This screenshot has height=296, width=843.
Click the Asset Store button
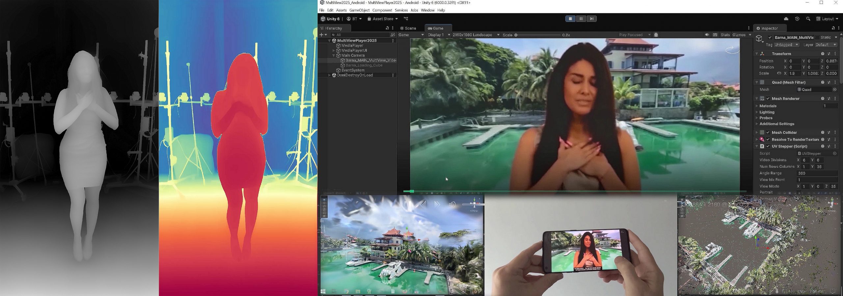click(x=383, y=19)
